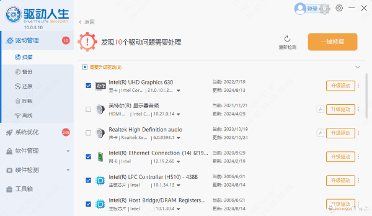Expand the 软件管理 sidebar arrow

[x=68, y=151]
